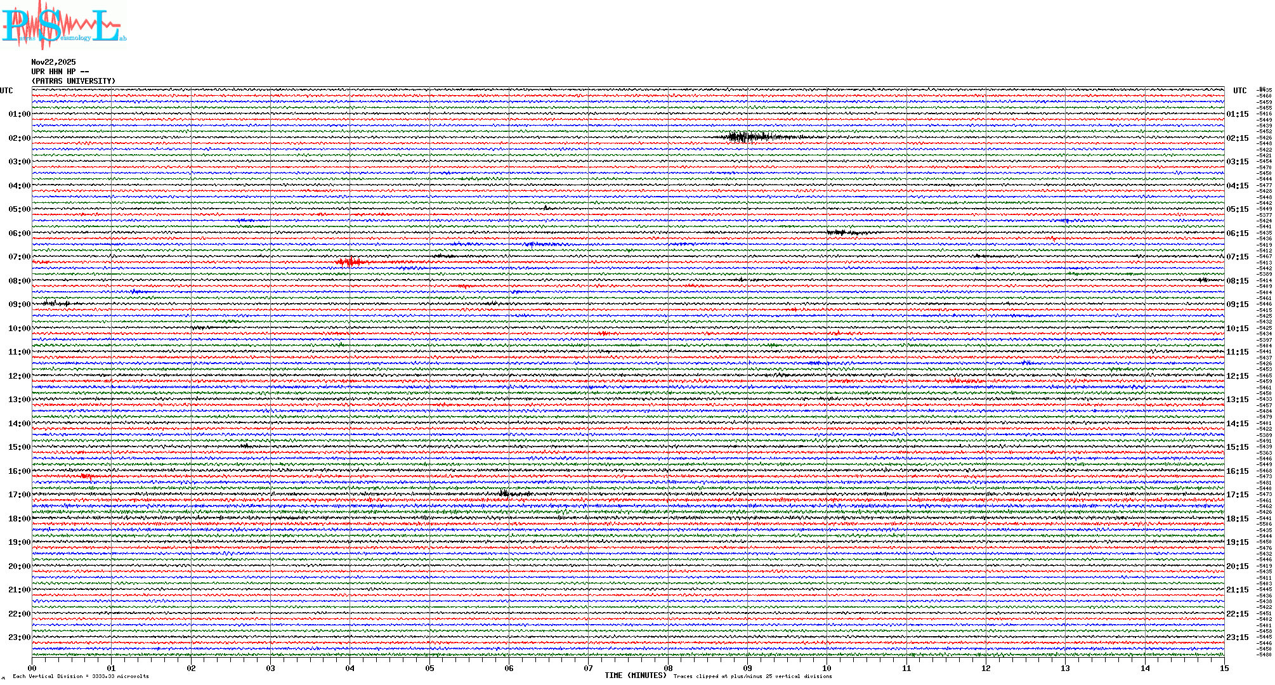Select the 07:00 hour label on left axis
The height and width of the screenshot is (685, 1275).
tap(19, 257)
